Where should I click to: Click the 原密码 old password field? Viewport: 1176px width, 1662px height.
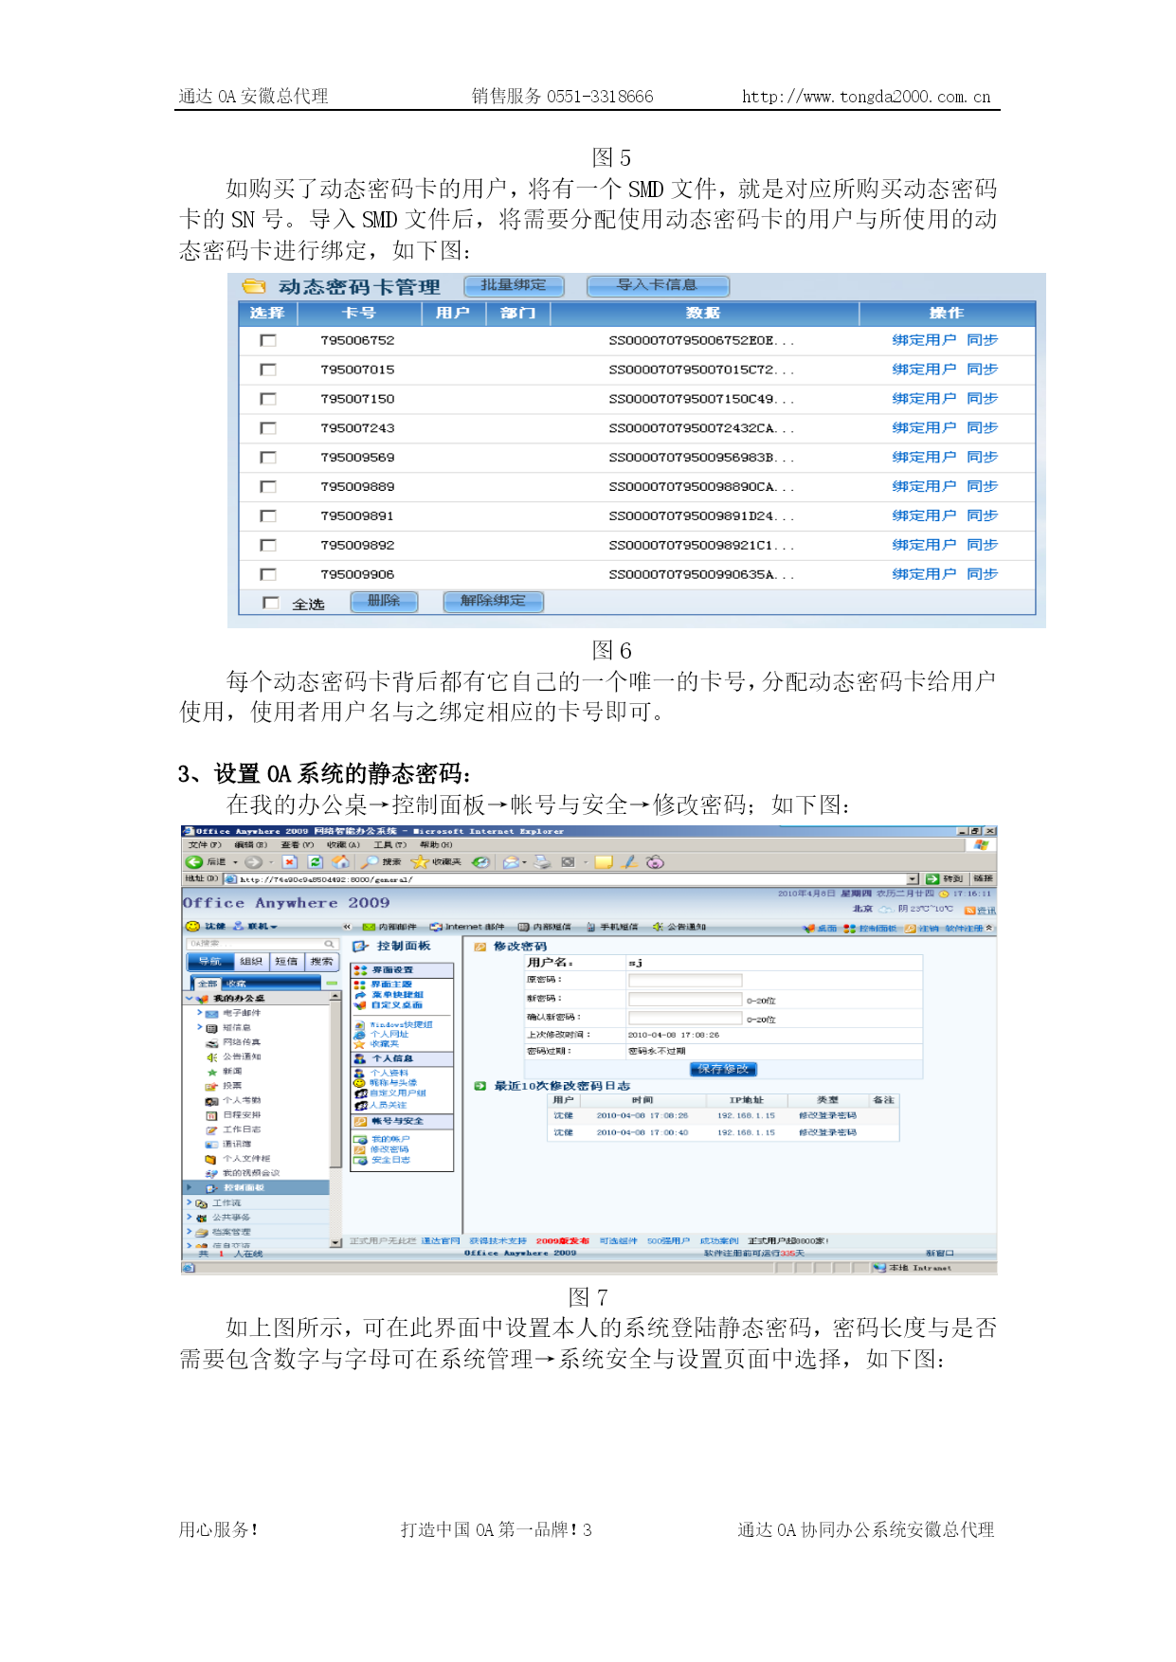coord(685,980)
